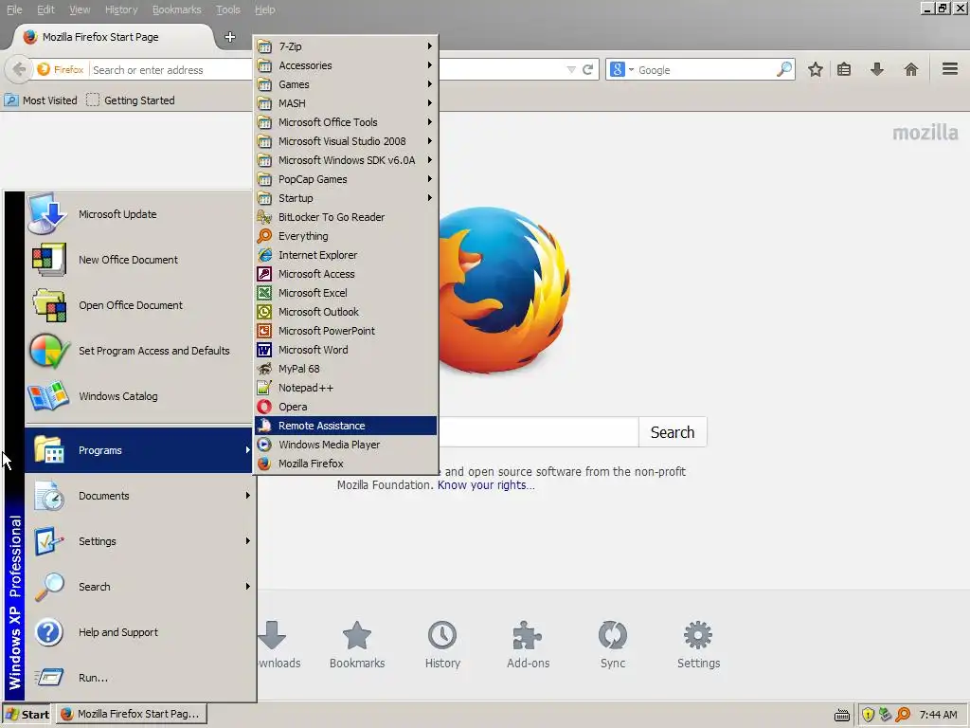970x728 pixels.
Task: Click the reload page button
Action: pyautogui.click(x=587, y=70)
